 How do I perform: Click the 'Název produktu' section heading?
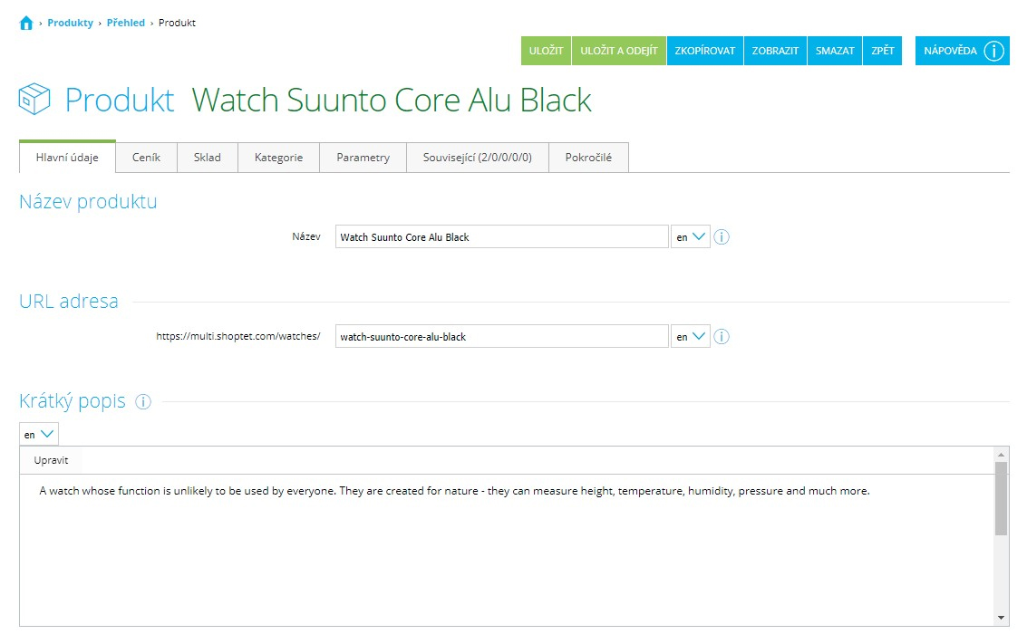coord(88,202)
